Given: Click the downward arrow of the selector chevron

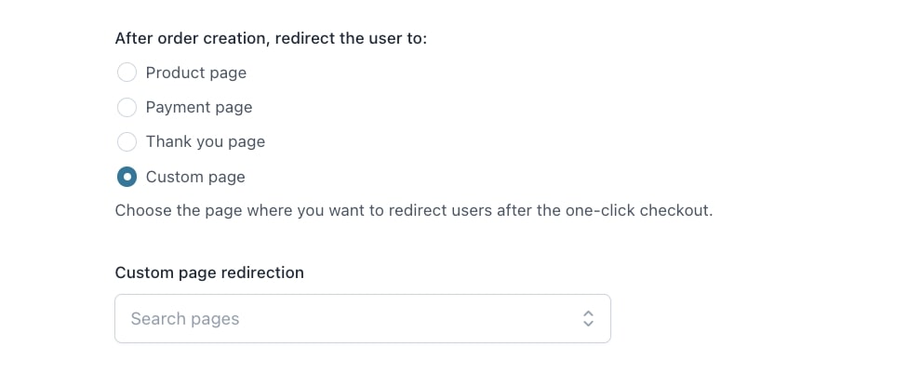Looking at the screenshot, I should (588, 324).
